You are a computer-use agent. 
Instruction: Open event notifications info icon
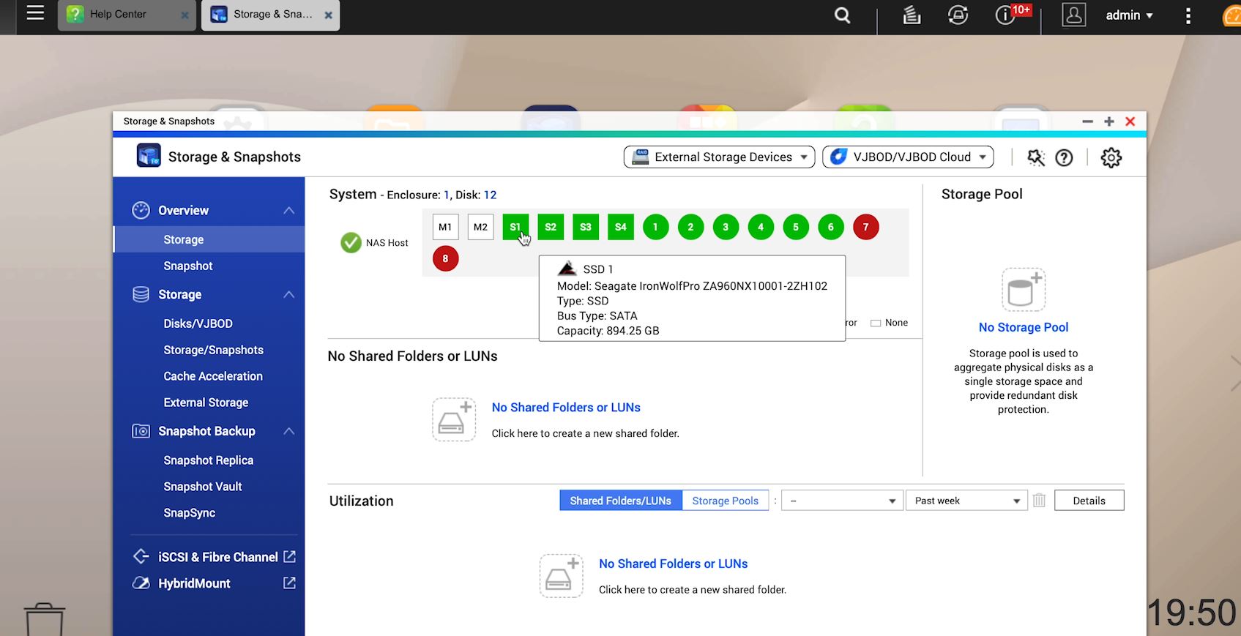pos(1005,15)
